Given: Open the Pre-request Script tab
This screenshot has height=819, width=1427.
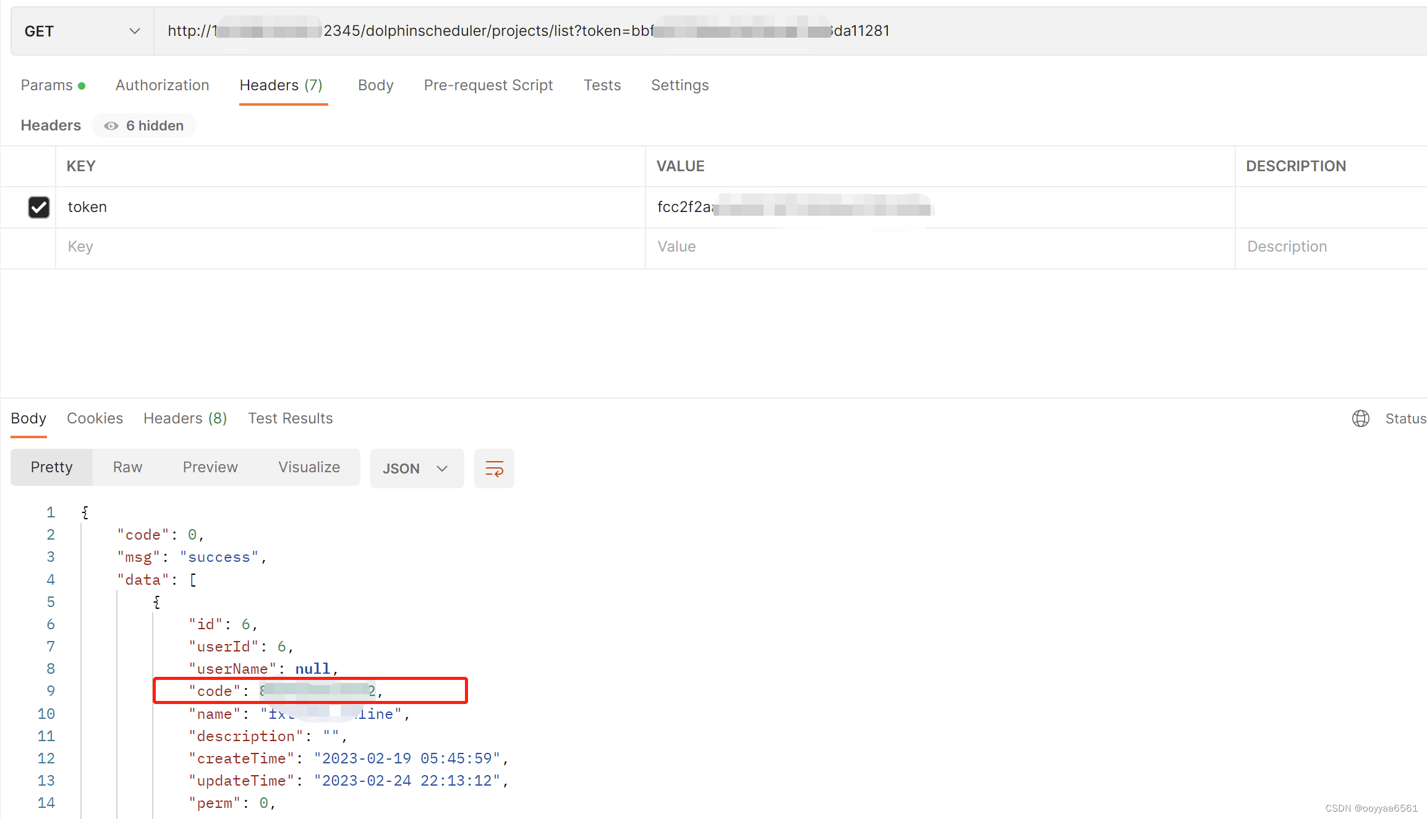Looking at the screenshot, I should tap(488, 84).
